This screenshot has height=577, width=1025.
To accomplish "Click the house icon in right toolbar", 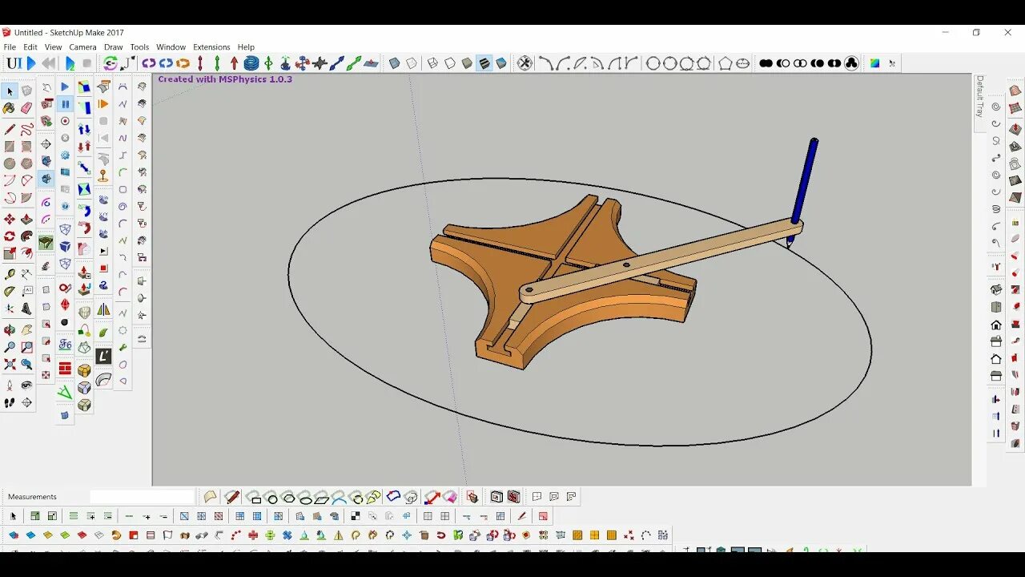I will click(x=996, y=325).
